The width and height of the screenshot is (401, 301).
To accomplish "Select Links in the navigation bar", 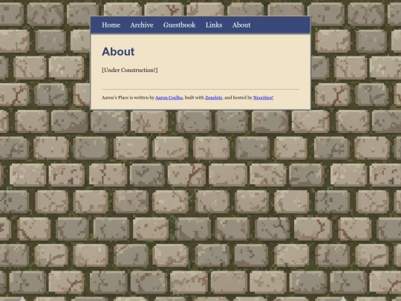I will point(214,25).
